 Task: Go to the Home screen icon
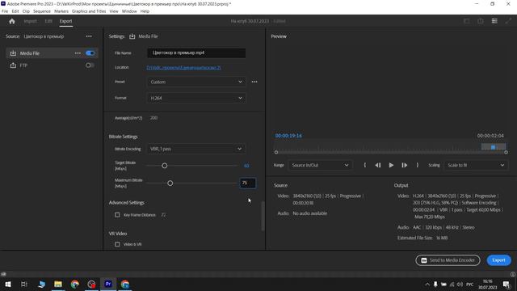(12, 21)
